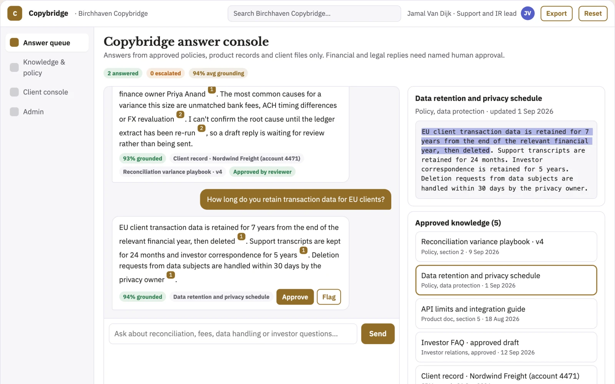
Task: Click highlighted policy excerpt text
Action: coord(507,141)
